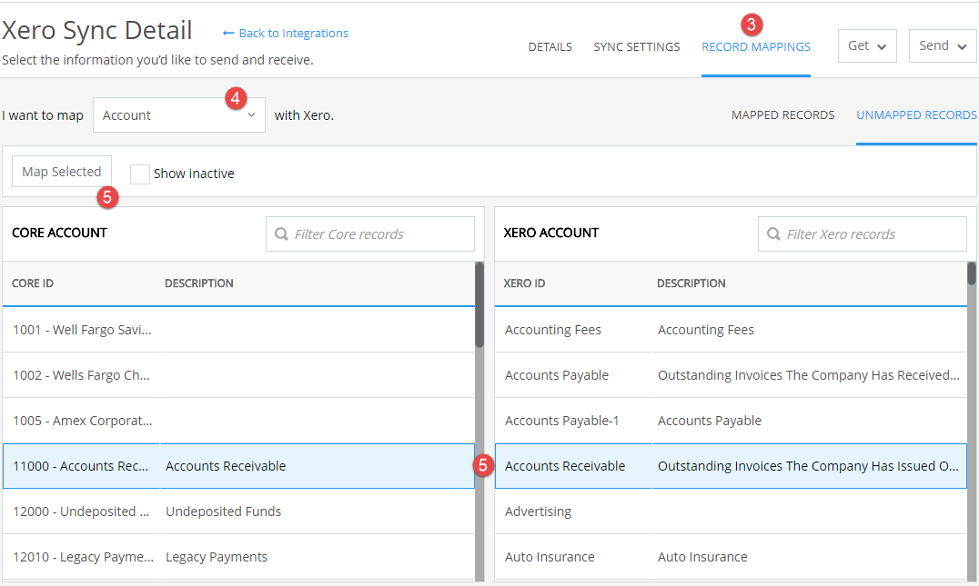Viewport: 979px width, 586px height.
Task: Click the Map Selected button
Action: point(62,172)
